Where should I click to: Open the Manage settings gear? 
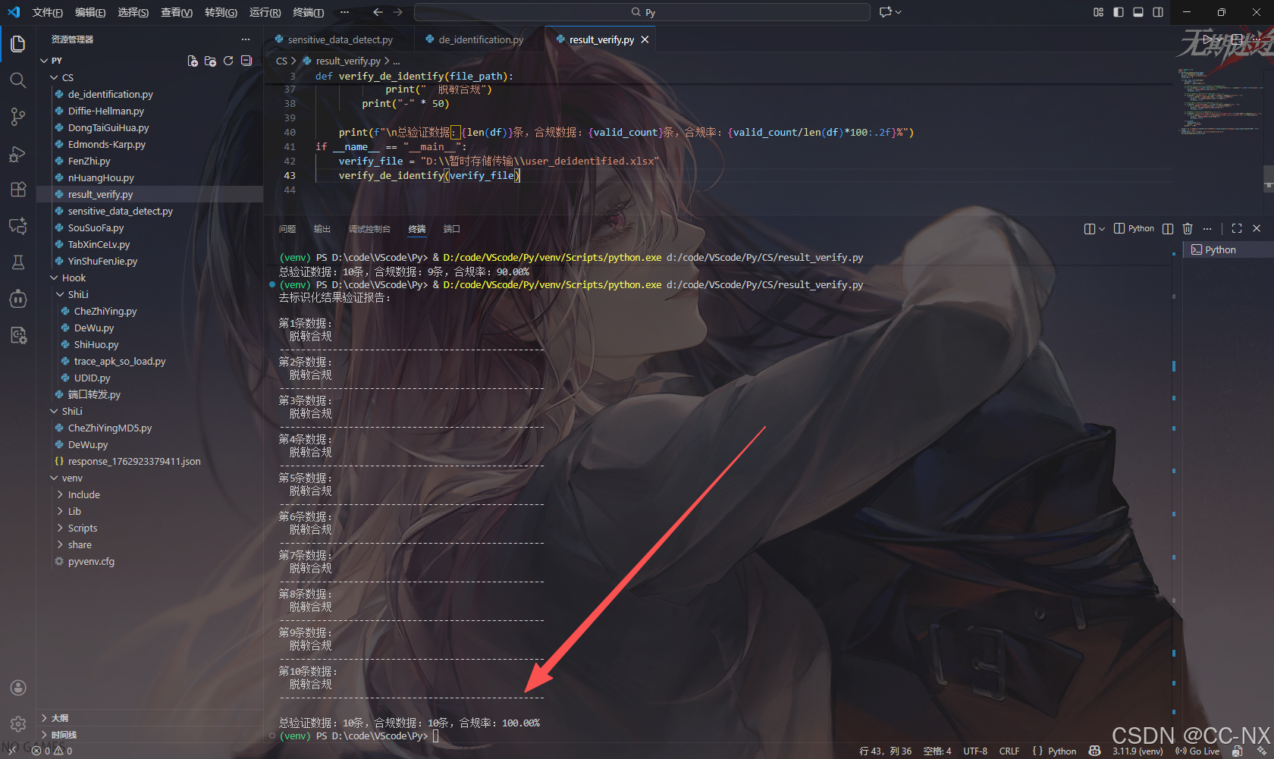pyautogui.click(x=18, y=724)
